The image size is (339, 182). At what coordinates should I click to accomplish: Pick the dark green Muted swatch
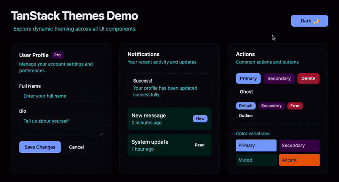point(256,160)
